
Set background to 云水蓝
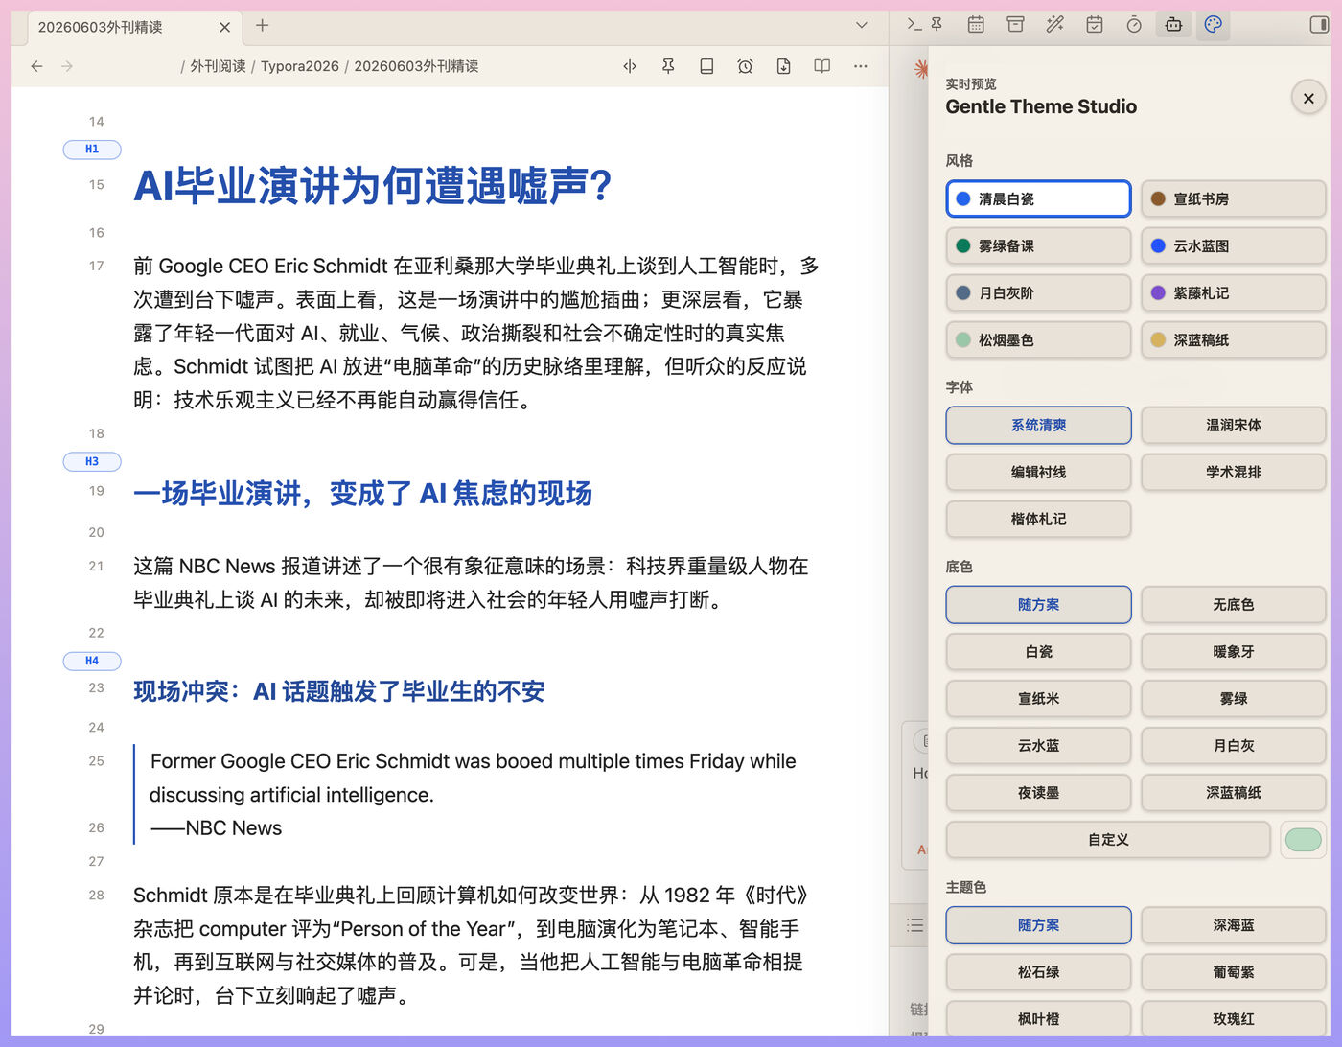coord(1039,746)
